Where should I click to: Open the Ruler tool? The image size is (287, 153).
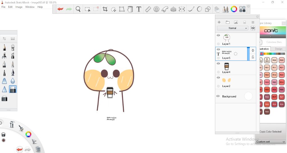[148, 9]
